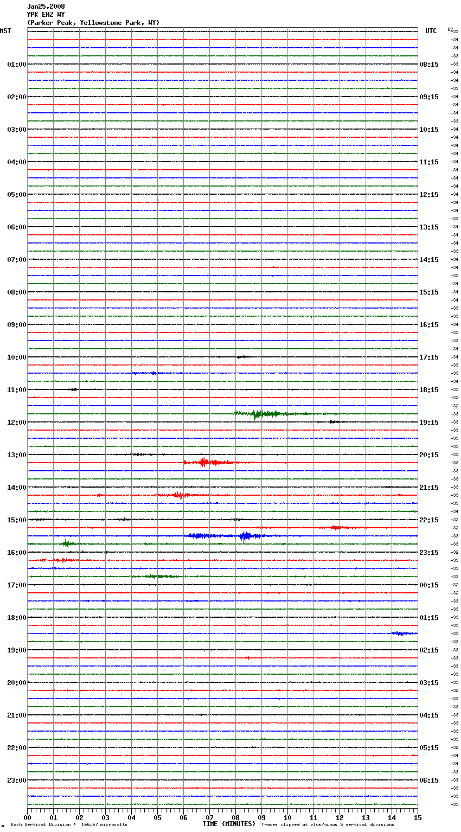
Task: Click minute tick label 13 on bottom axis
Action: tap(366, 817)
